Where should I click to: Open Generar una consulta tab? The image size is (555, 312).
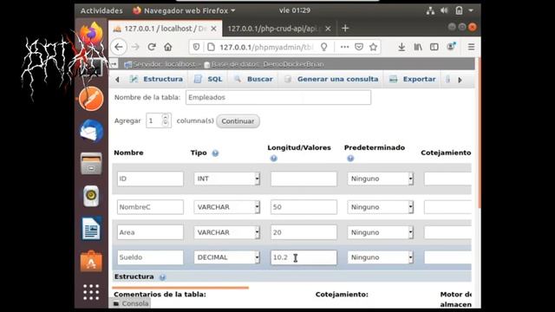pyautogui.click(x=331, y=79)
